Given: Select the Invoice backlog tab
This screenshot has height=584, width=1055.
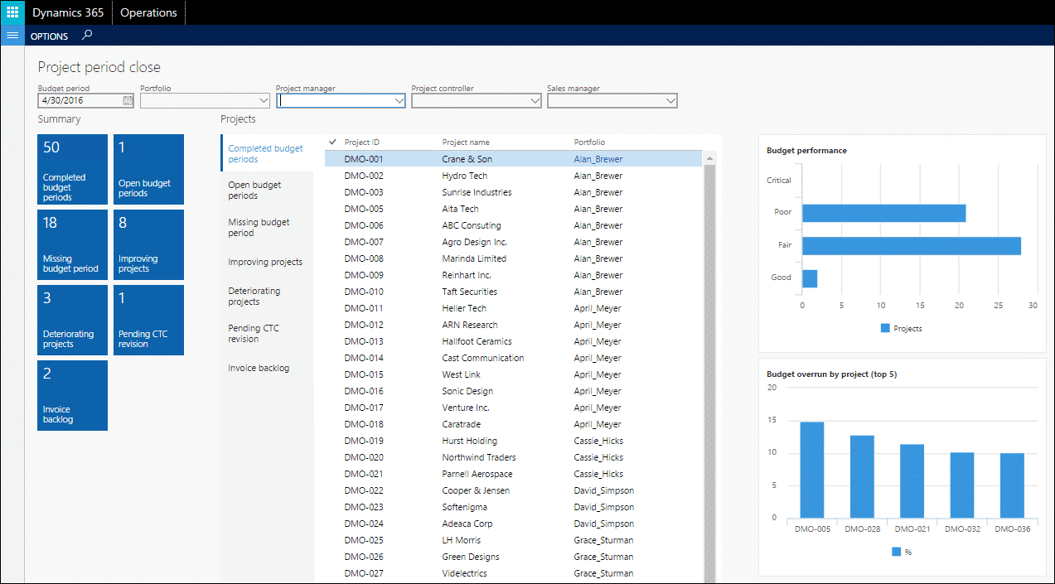Looking at the screenshot, I should pos(259,368).
